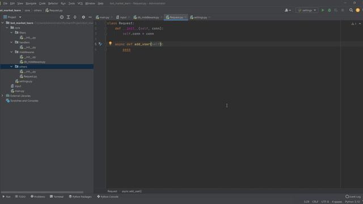Viewport: 363px width, 204px height.
Task: Select the Request.py editor tab
Action: coord(175,18)
